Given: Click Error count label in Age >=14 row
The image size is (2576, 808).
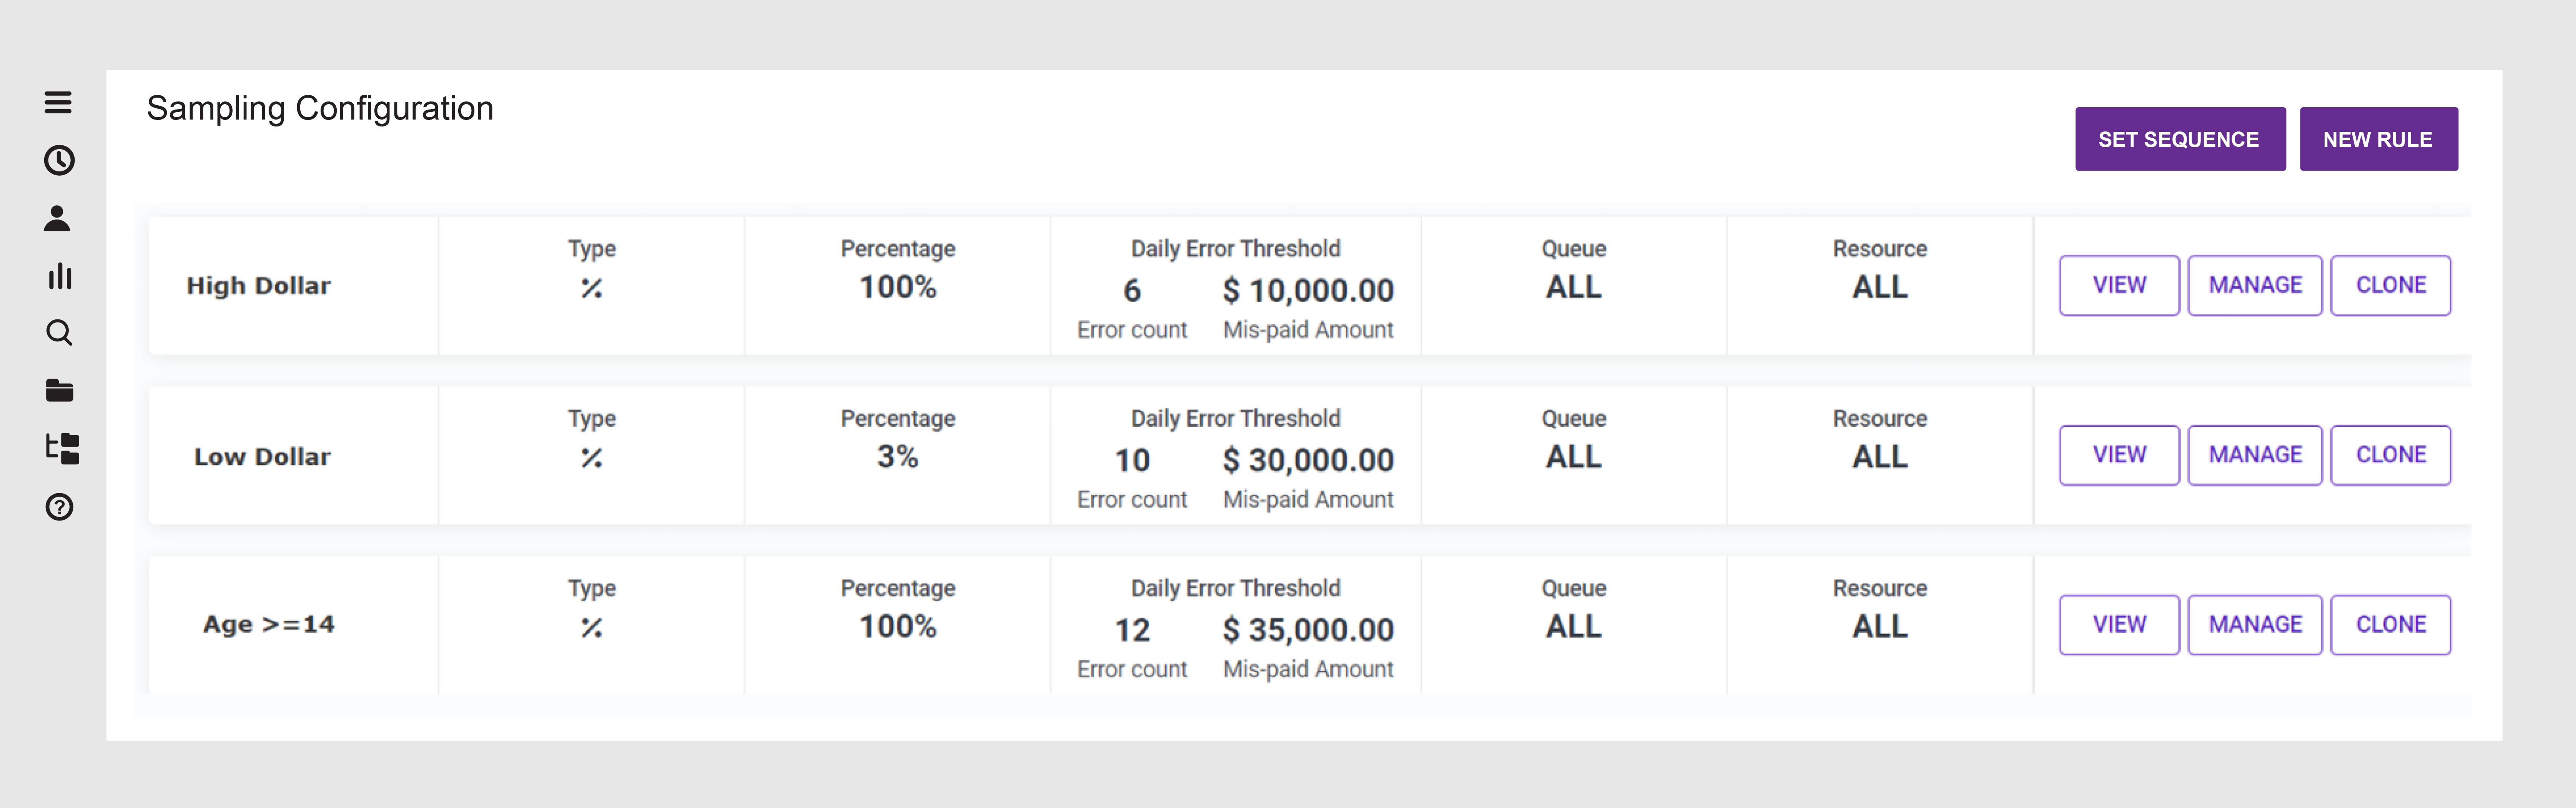Looking at the screenshot, I should [x=1132, y=670].
